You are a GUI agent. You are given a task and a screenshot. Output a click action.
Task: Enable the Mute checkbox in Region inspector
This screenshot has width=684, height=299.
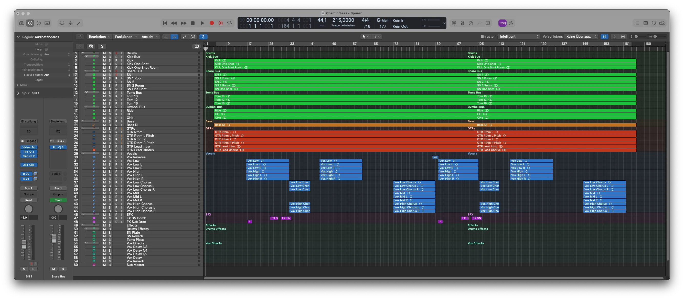pyautogui.click(x=46, y=44)
